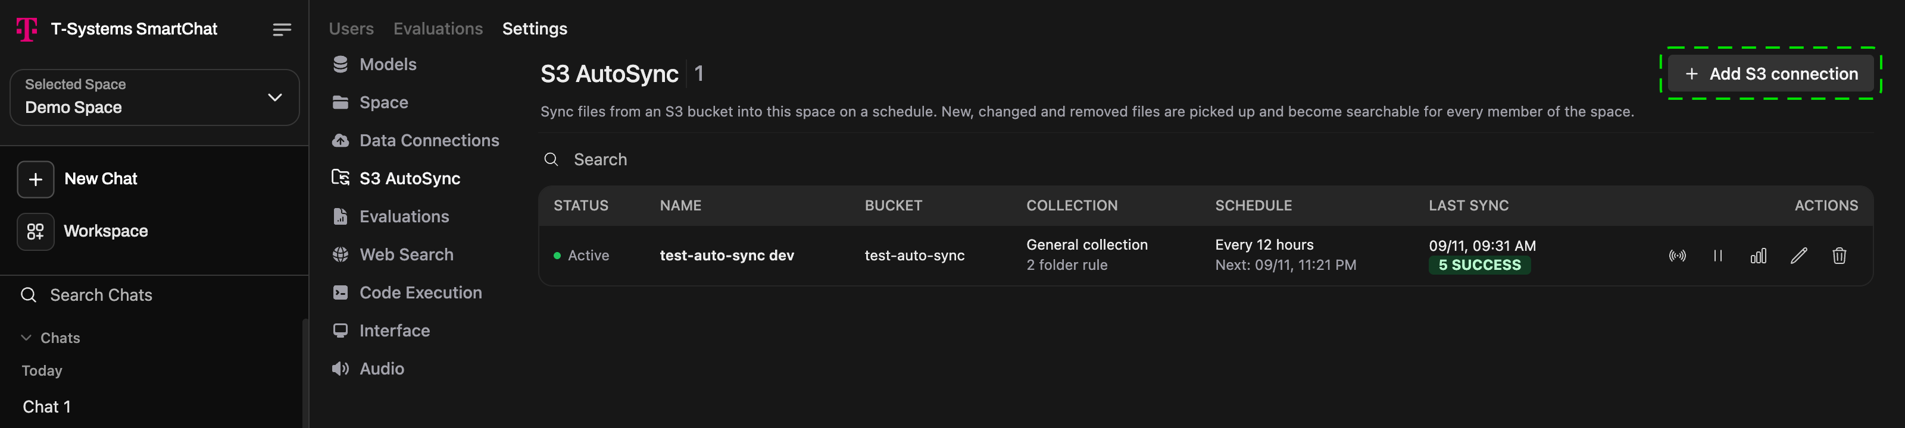Click the T-Systems magenta logo icon
The image size is (1905, 428).
click(27, 30)
